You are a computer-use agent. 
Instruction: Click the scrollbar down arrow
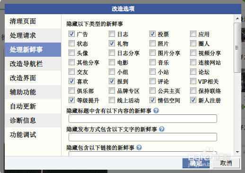pyautogui.click(x=237, y=152)
